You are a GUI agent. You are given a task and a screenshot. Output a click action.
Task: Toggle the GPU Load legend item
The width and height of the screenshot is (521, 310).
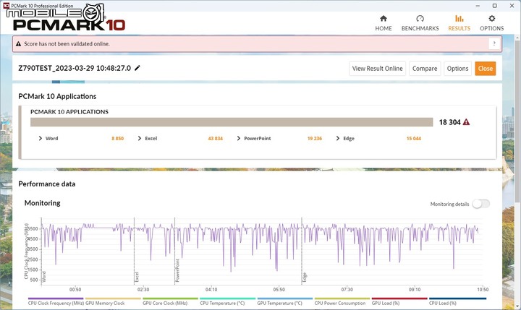coord(399,302)
